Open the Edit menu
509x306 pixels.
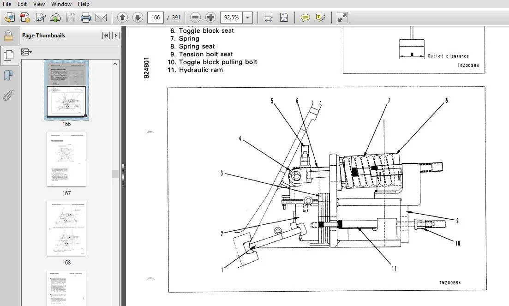click(x=22, y=4)
